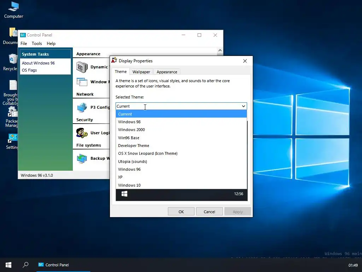362x272 pixels.
Task: Select the Control Panel taskbar button
Action: pyautogui.click(x=63, y=265)
